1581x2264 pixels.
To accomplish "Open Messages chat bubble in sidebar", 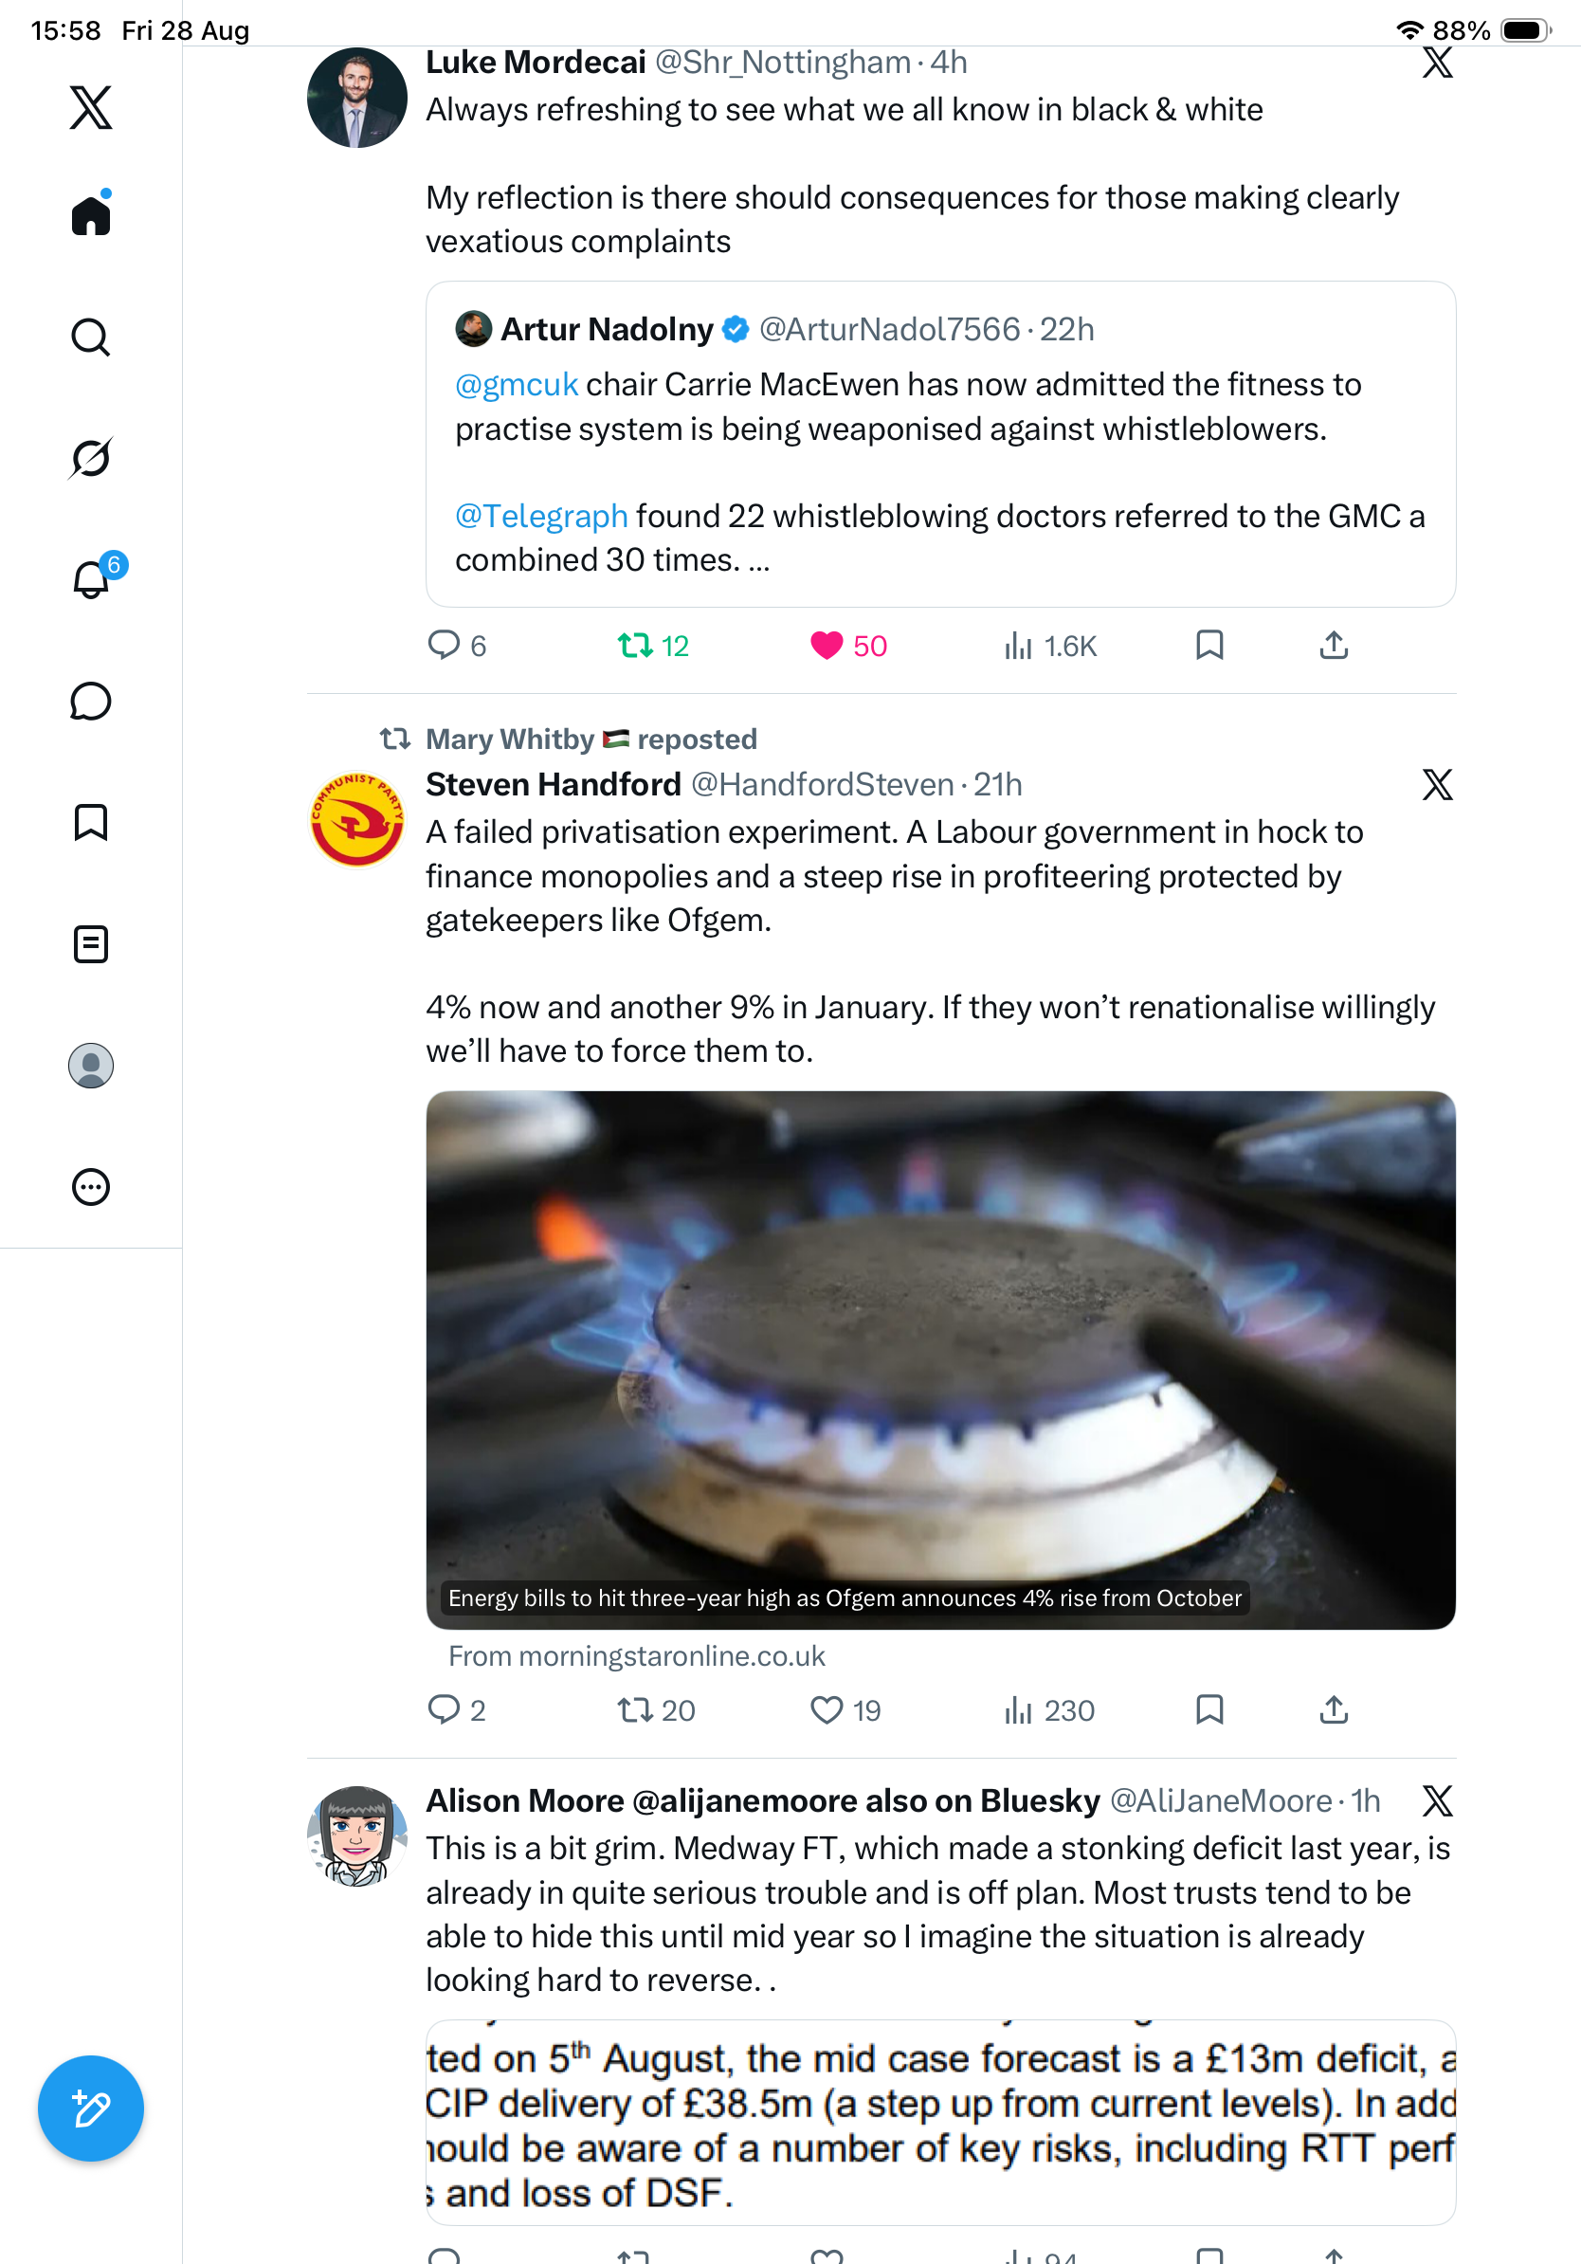I will 91,701.
